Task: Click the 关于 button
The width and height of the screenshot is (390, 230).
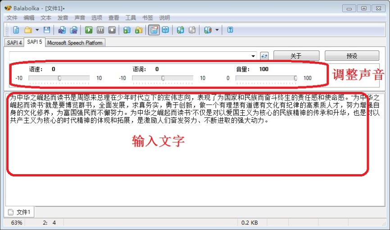Action: [296, 56]
